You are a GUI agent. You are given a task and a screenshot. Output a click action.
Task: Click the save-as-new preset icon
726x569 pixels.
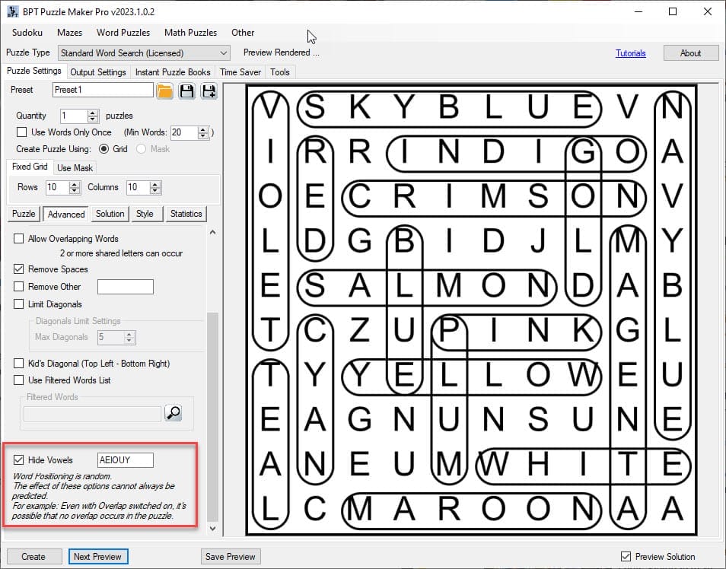[208, 91]
